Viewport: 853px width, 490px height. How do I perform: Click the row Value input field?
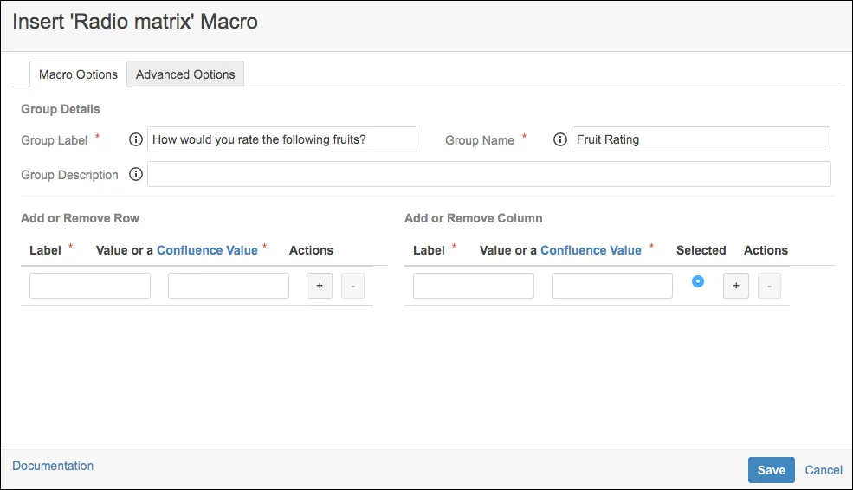coord(229,286)
